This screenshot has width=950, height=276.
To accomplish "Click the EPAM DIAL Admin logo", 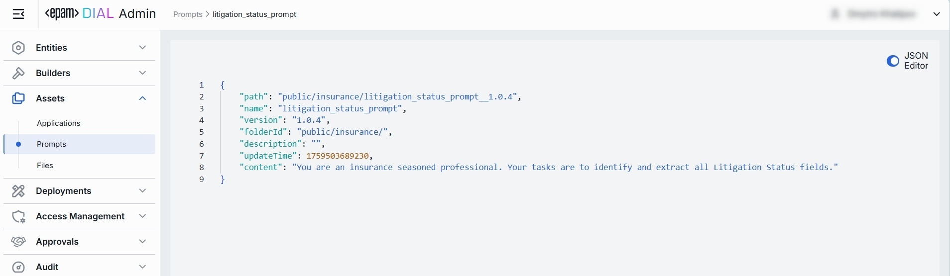I will (100, 14).
